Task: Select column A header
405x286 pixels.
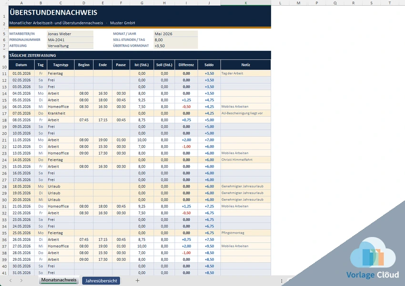Action: (x=21, y=3)
